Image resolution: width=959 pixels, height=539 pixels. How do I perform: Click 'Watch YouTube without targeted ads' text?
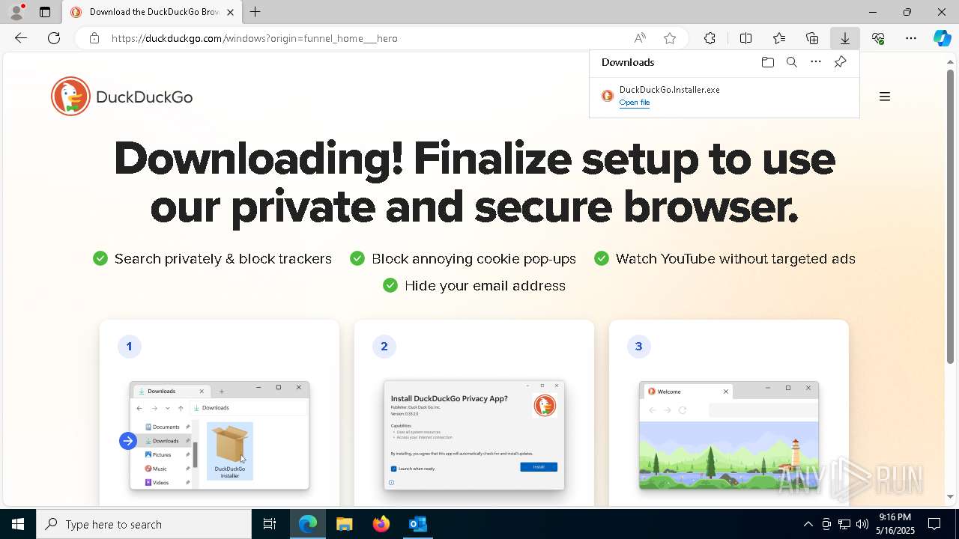(735, 258)
